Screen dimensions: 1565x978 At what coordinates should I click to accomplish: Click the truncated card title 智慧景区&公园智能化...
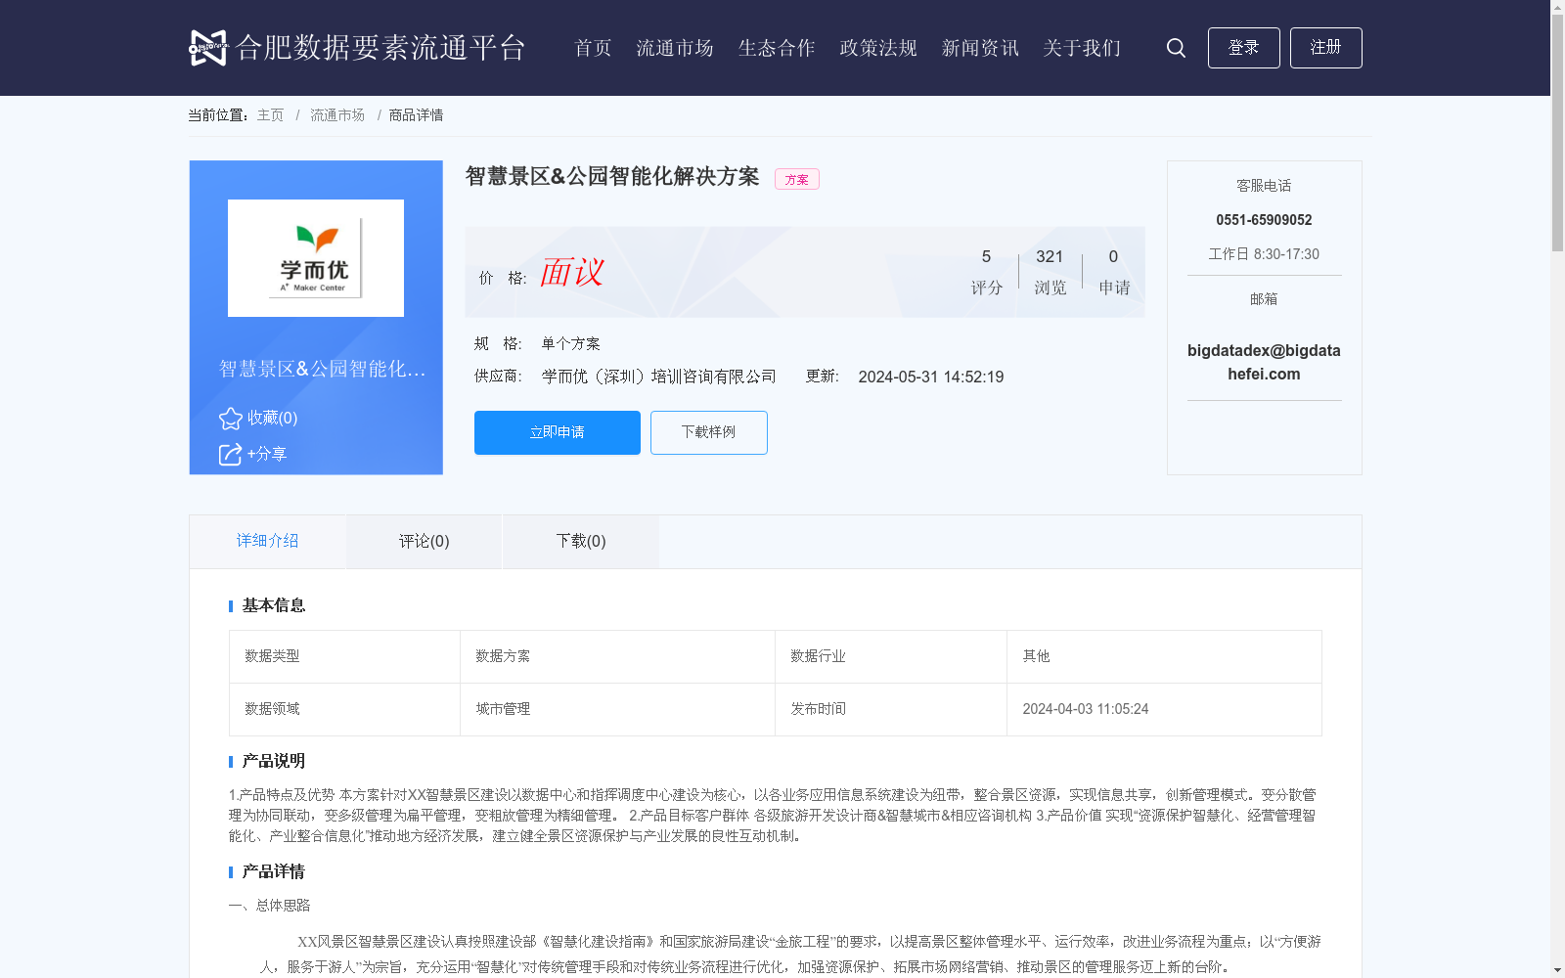click(x=322, y=369)
